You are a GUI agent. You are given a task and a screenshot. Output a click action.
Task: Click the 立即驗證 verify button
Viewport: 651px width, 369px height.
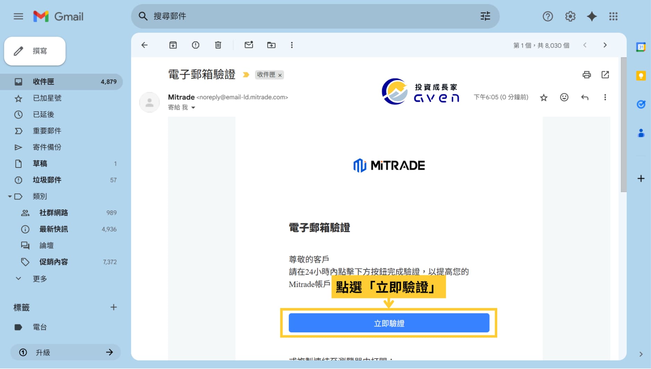(x=389, y=323)
